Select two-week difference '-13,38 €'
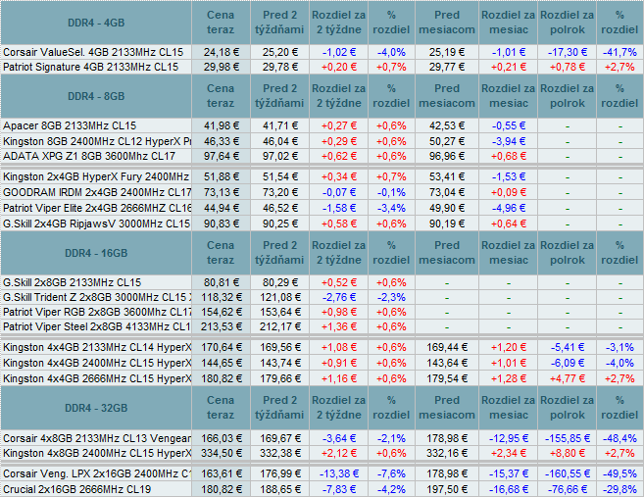 pyautogui.click(x=339, y=473)
